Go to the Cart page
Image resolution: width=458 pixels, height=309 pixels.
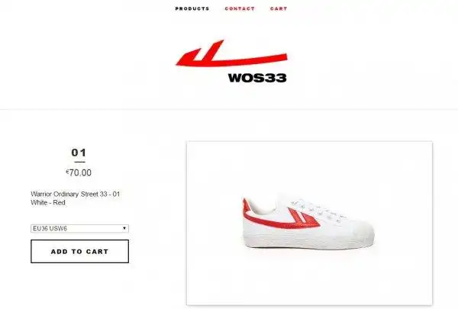(279, 8)
